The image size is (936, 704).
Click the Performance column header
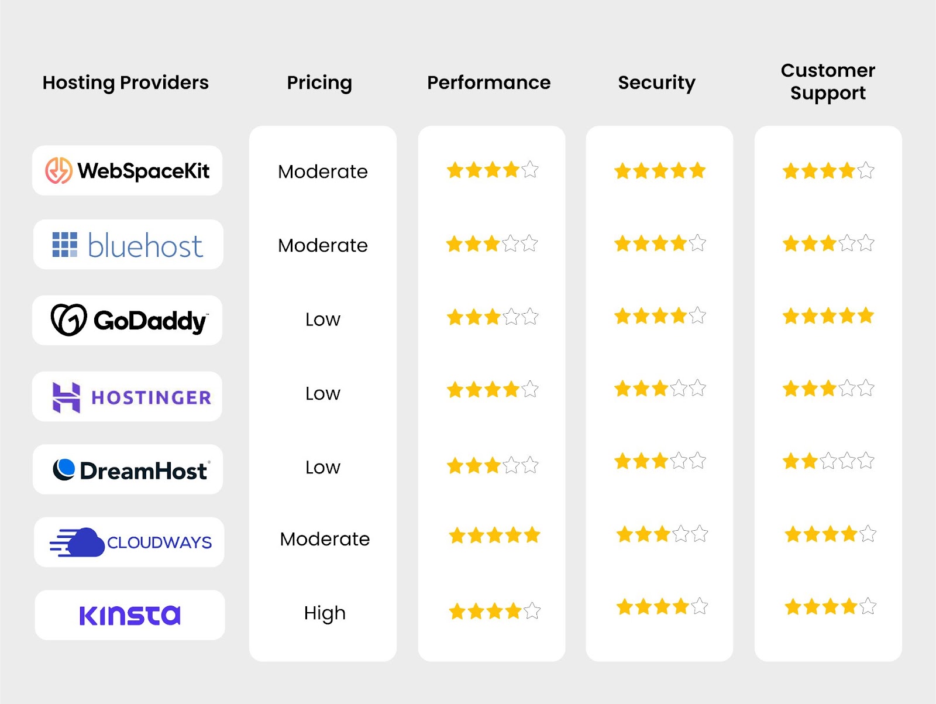[489, 83]
